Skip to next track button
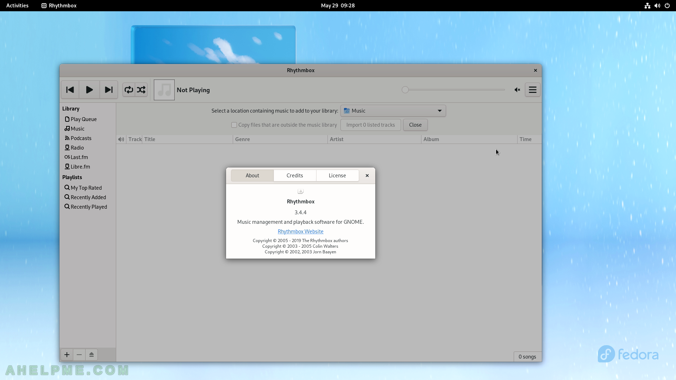This screenshot has width=676, height=380. coord(109,90)
